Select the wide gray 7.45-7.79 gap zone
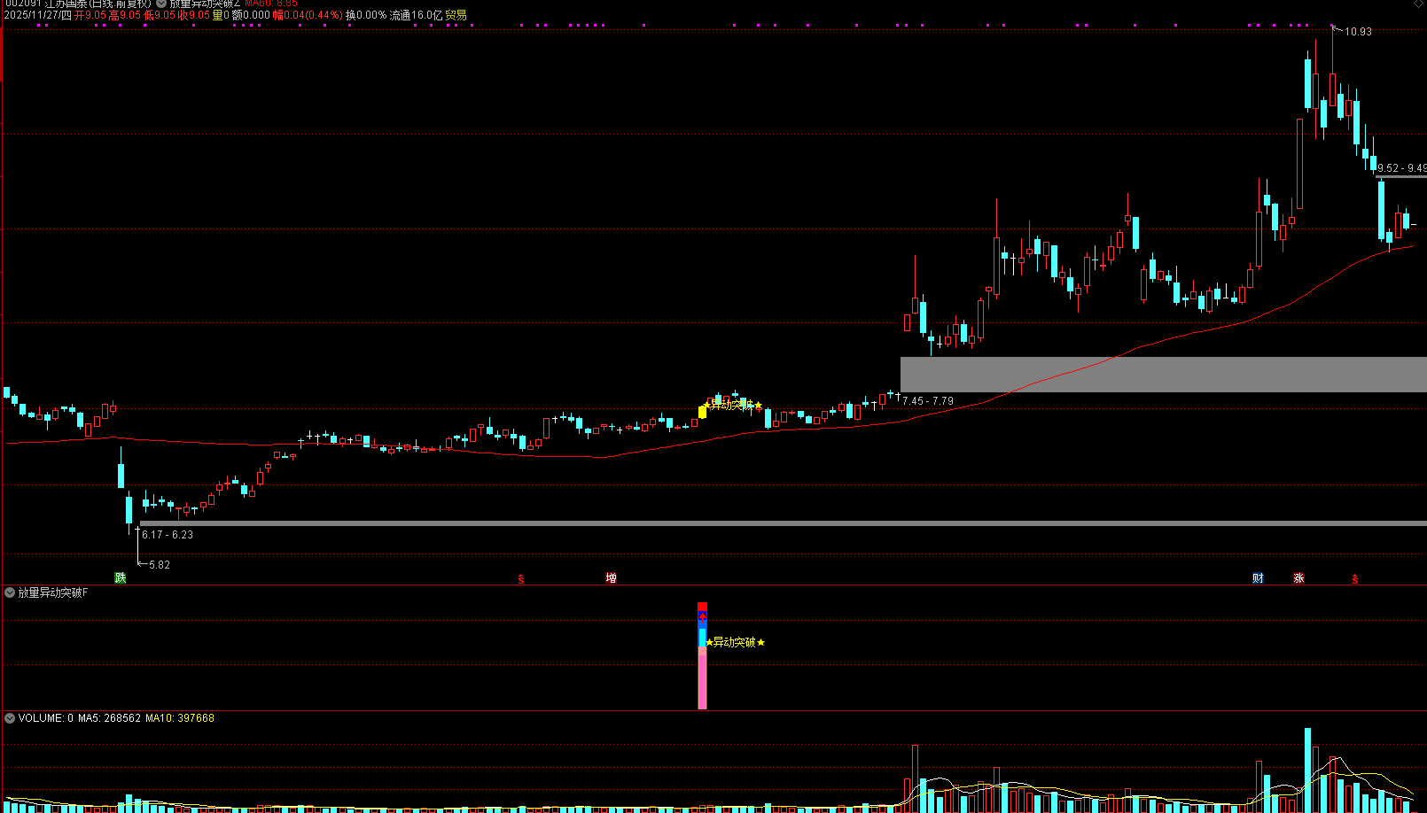Screen dimensions: 1427x813 [x=1164, y=375]
